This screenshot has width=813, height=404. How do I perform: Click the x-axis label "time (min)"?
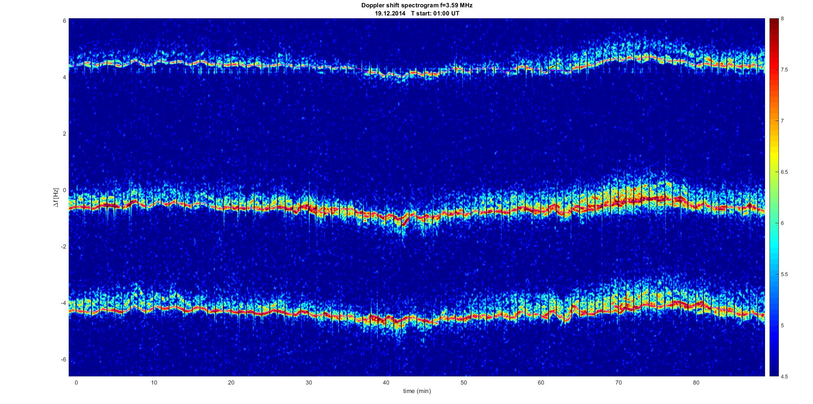417,391
